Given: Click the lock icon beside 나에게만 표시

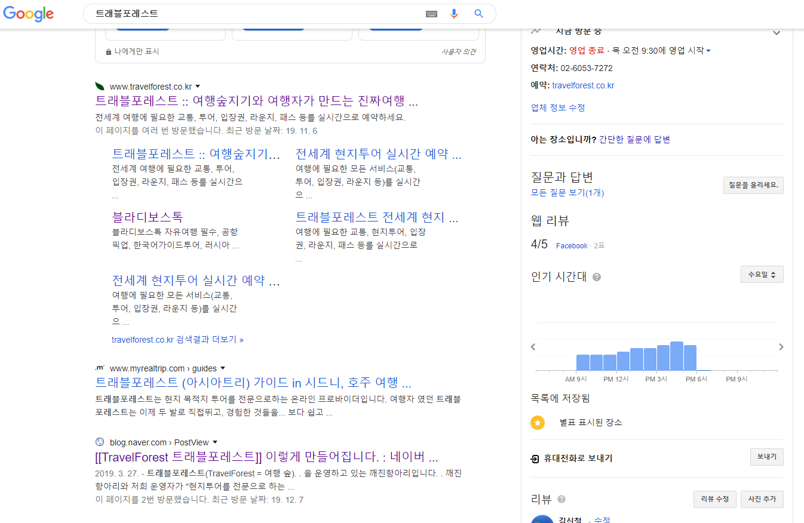Looking at the screenshot, I should point(109,52).
